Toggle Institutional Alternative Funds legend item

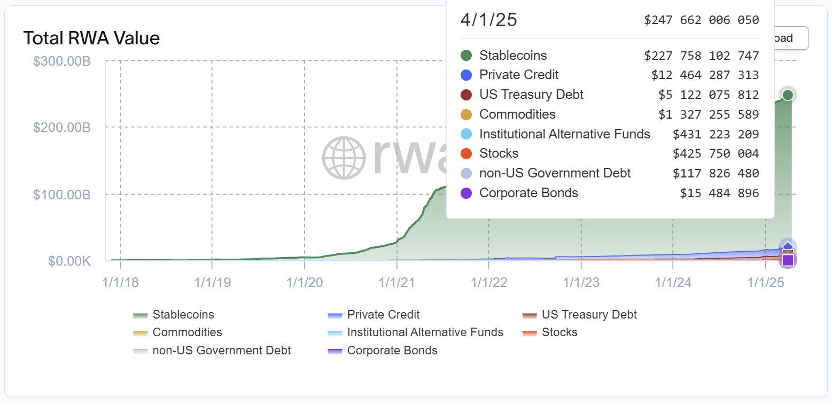point(415,332)
